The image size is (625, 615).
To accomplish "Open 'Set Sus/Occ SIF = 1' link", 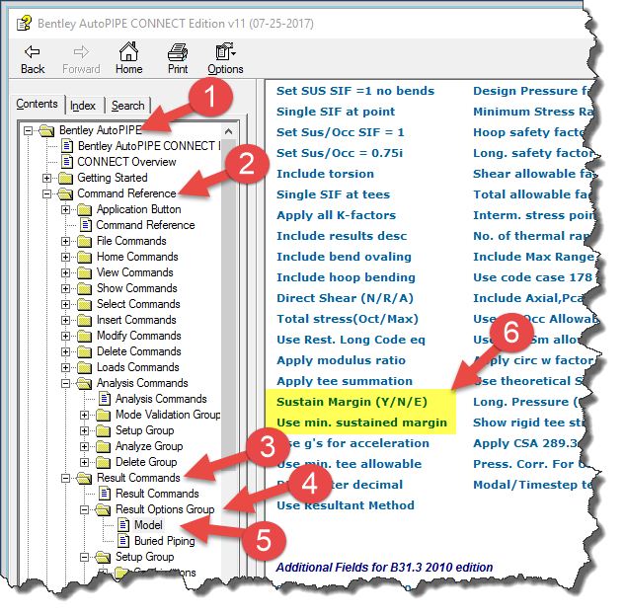I will coord(341,132).
